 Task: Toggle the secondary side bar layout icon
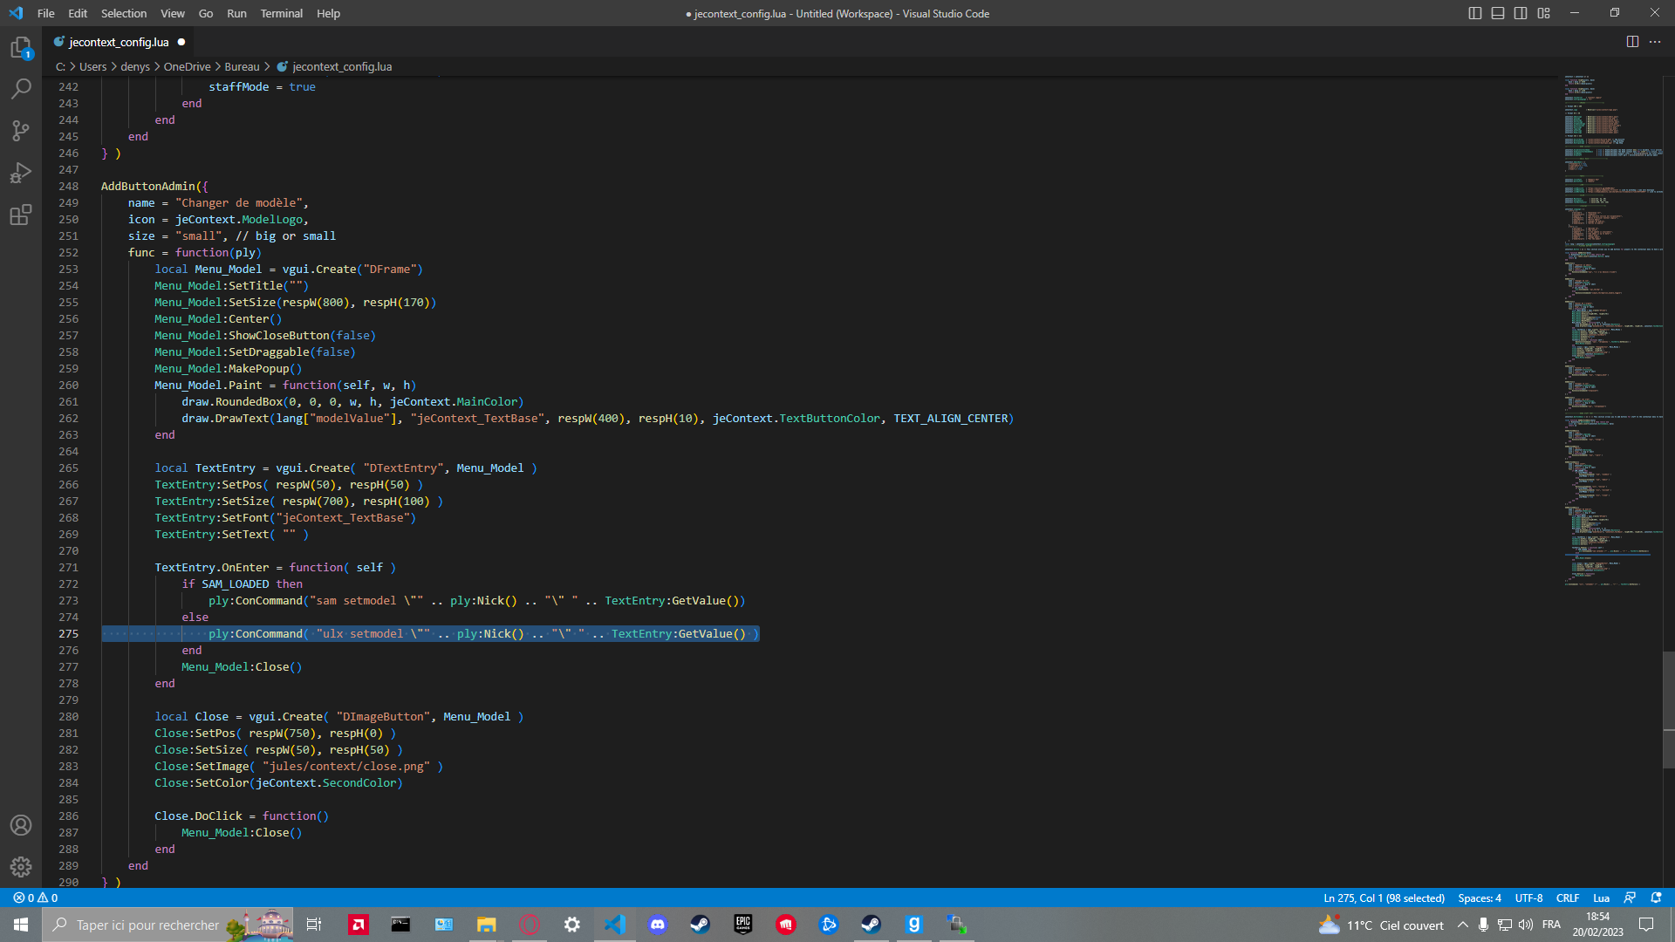(1521, 13)
